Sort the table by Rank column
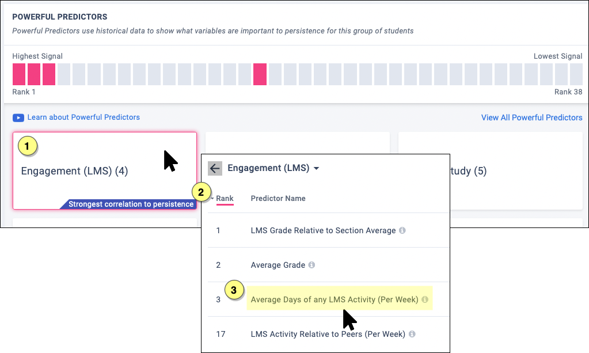The height and width of the screenshot is (353, 589). click(225, 198)
